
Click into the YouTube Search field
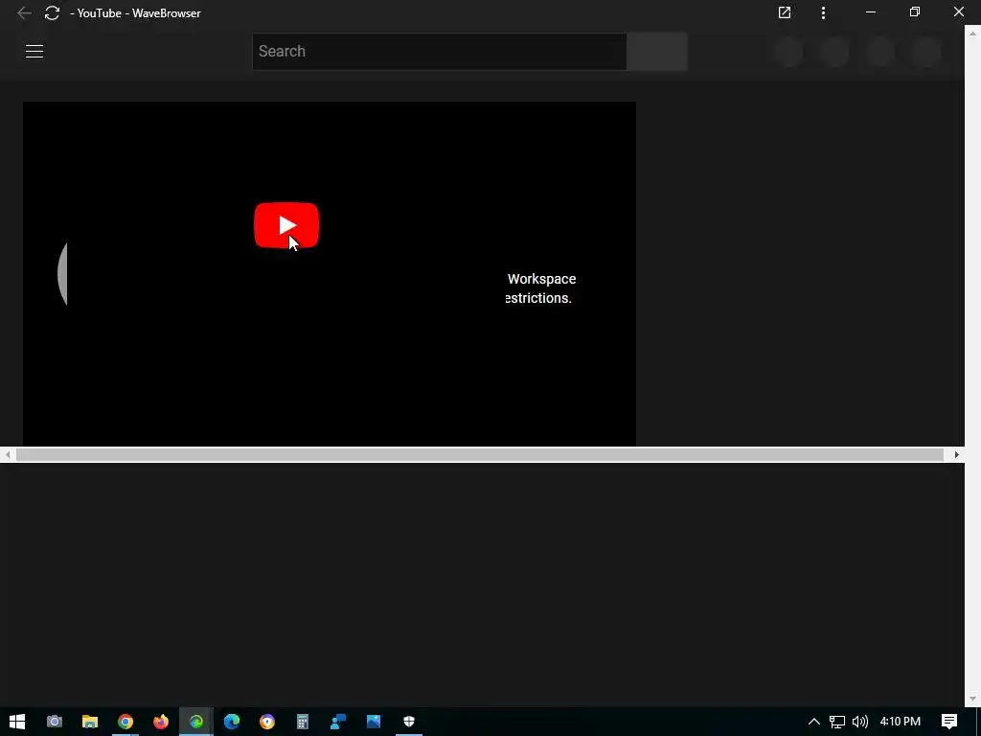pyautogui.click(x=439, y=52)
